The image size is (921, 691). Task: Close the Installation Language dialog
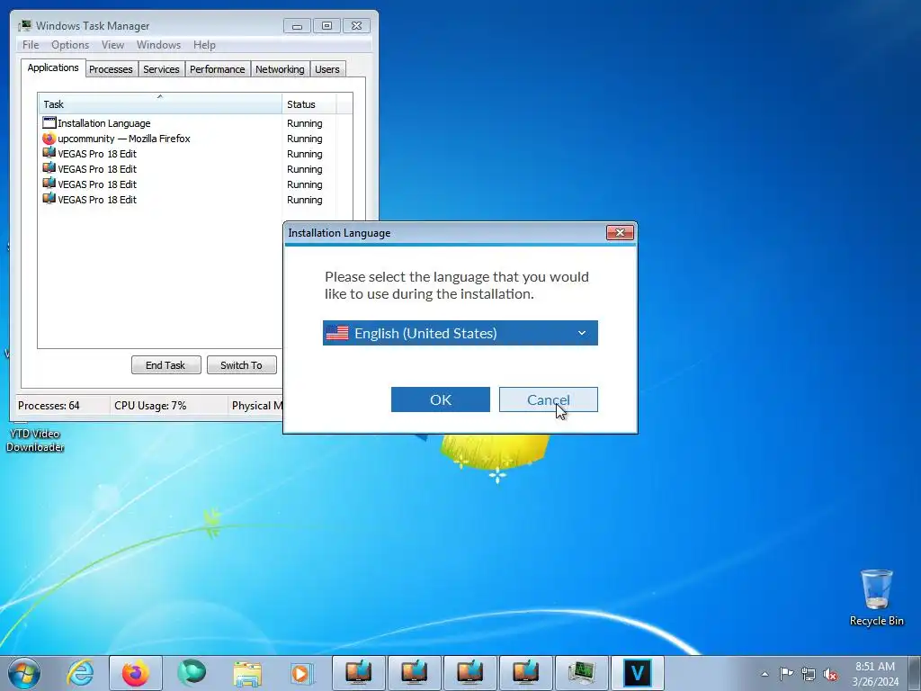(x=620, y=233)
